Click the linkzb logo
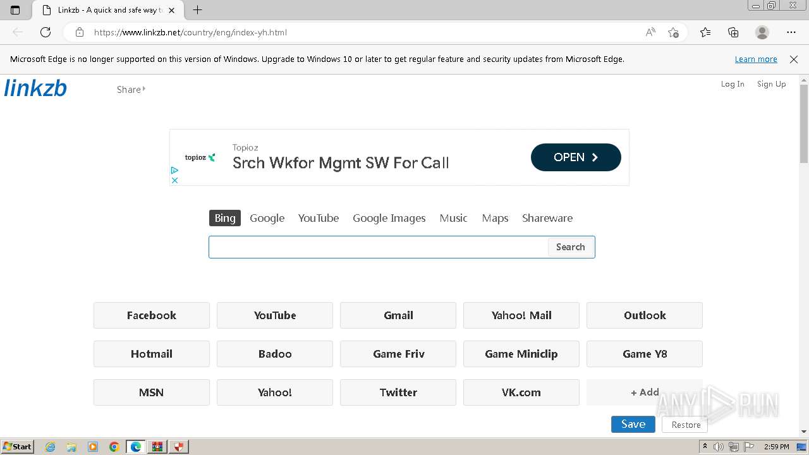The height and width of the screenshot is (455, 809). coord(35,88)
